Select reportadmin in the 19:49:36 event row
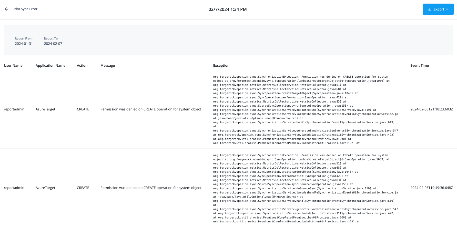The height and width of the screenshot is (226, 457). 14,188
